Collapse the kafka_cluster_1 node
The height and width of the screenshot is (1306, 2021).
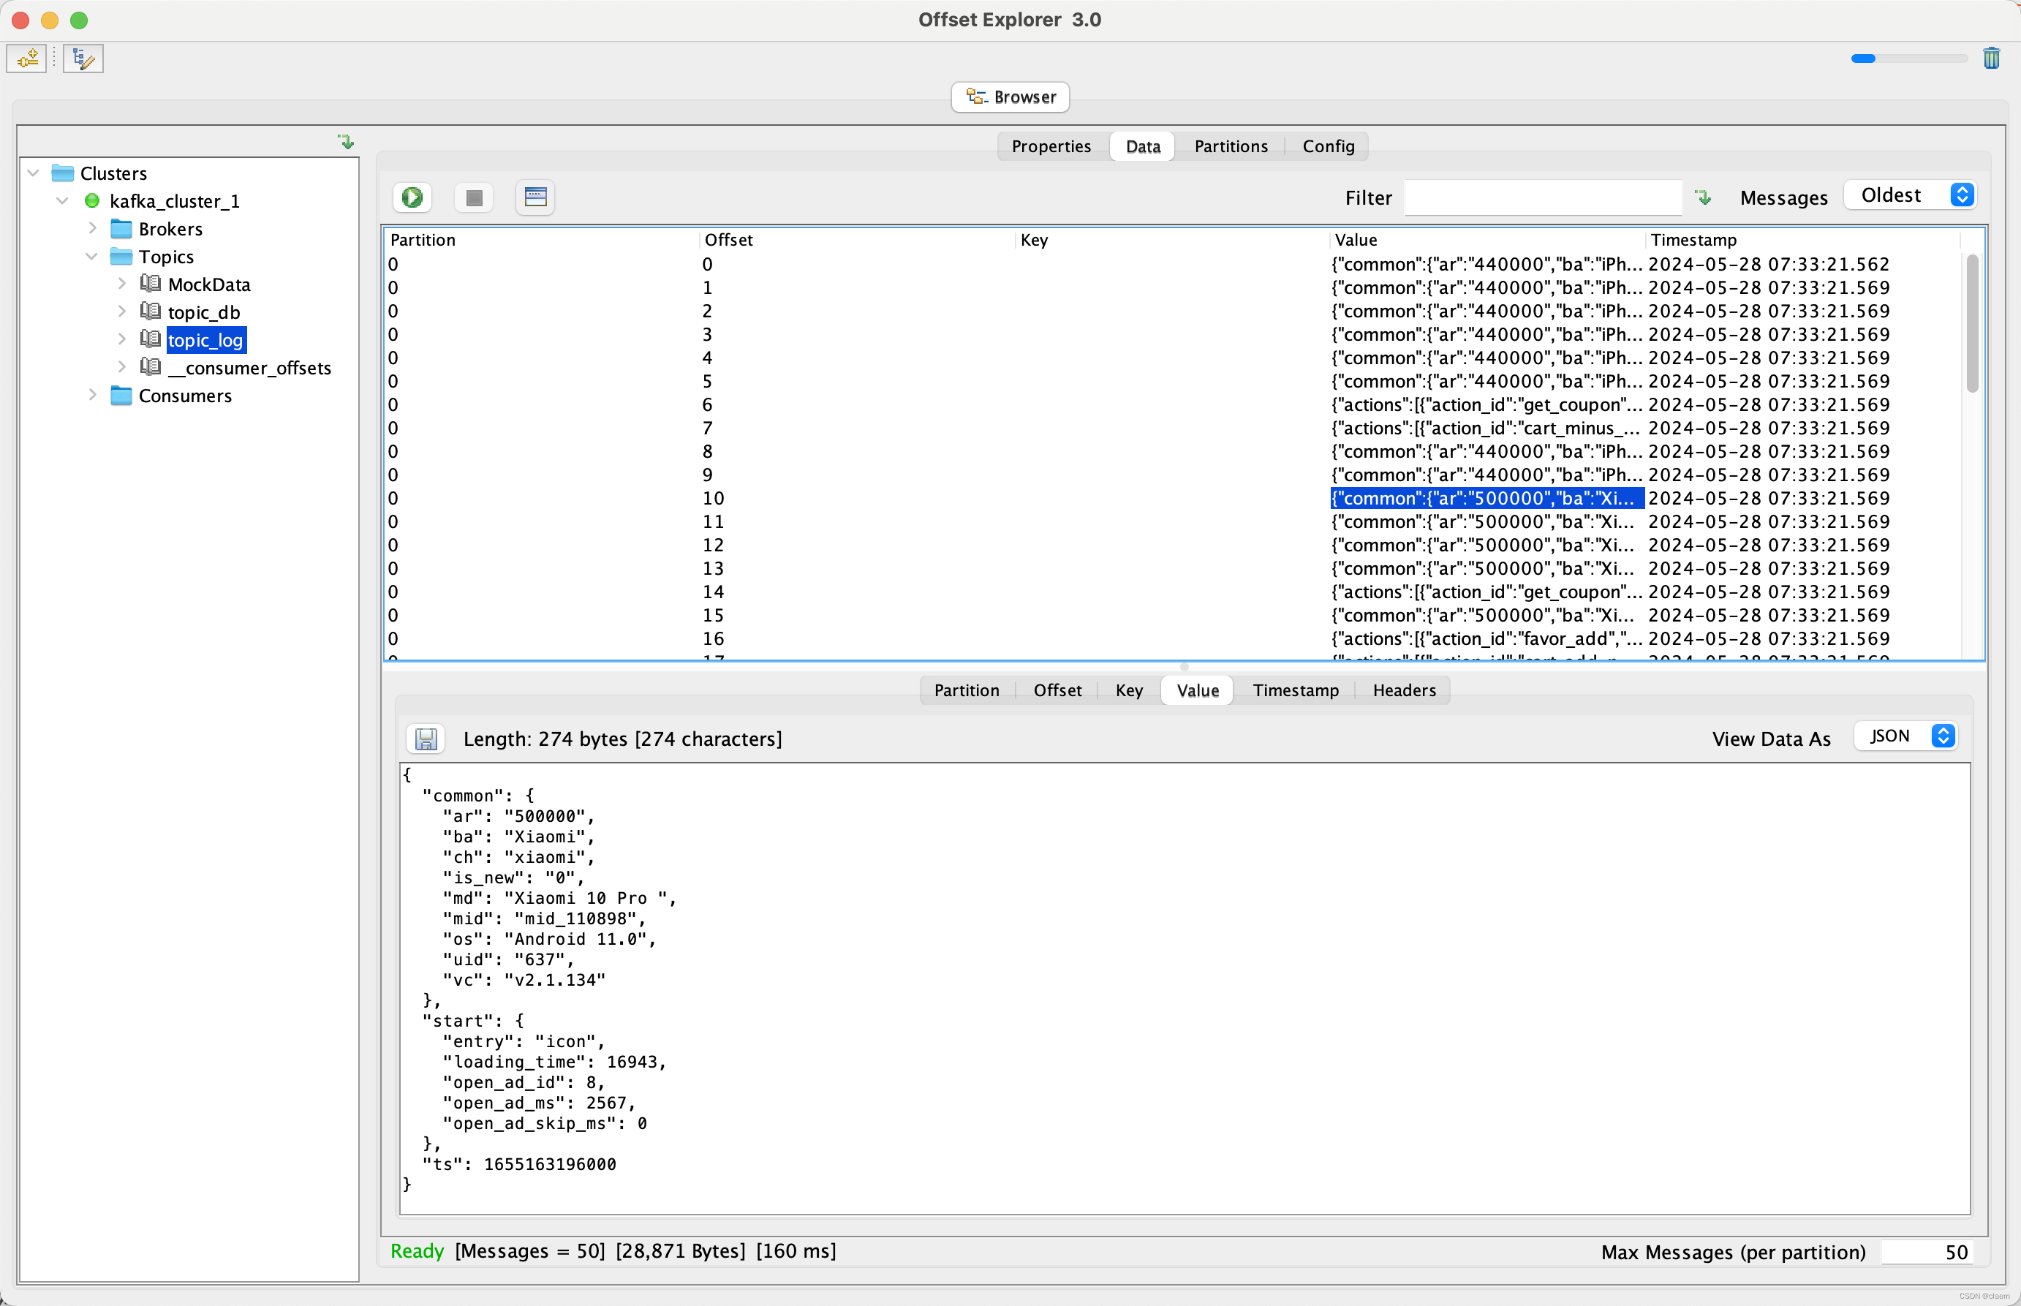click(x=63, y=201)
